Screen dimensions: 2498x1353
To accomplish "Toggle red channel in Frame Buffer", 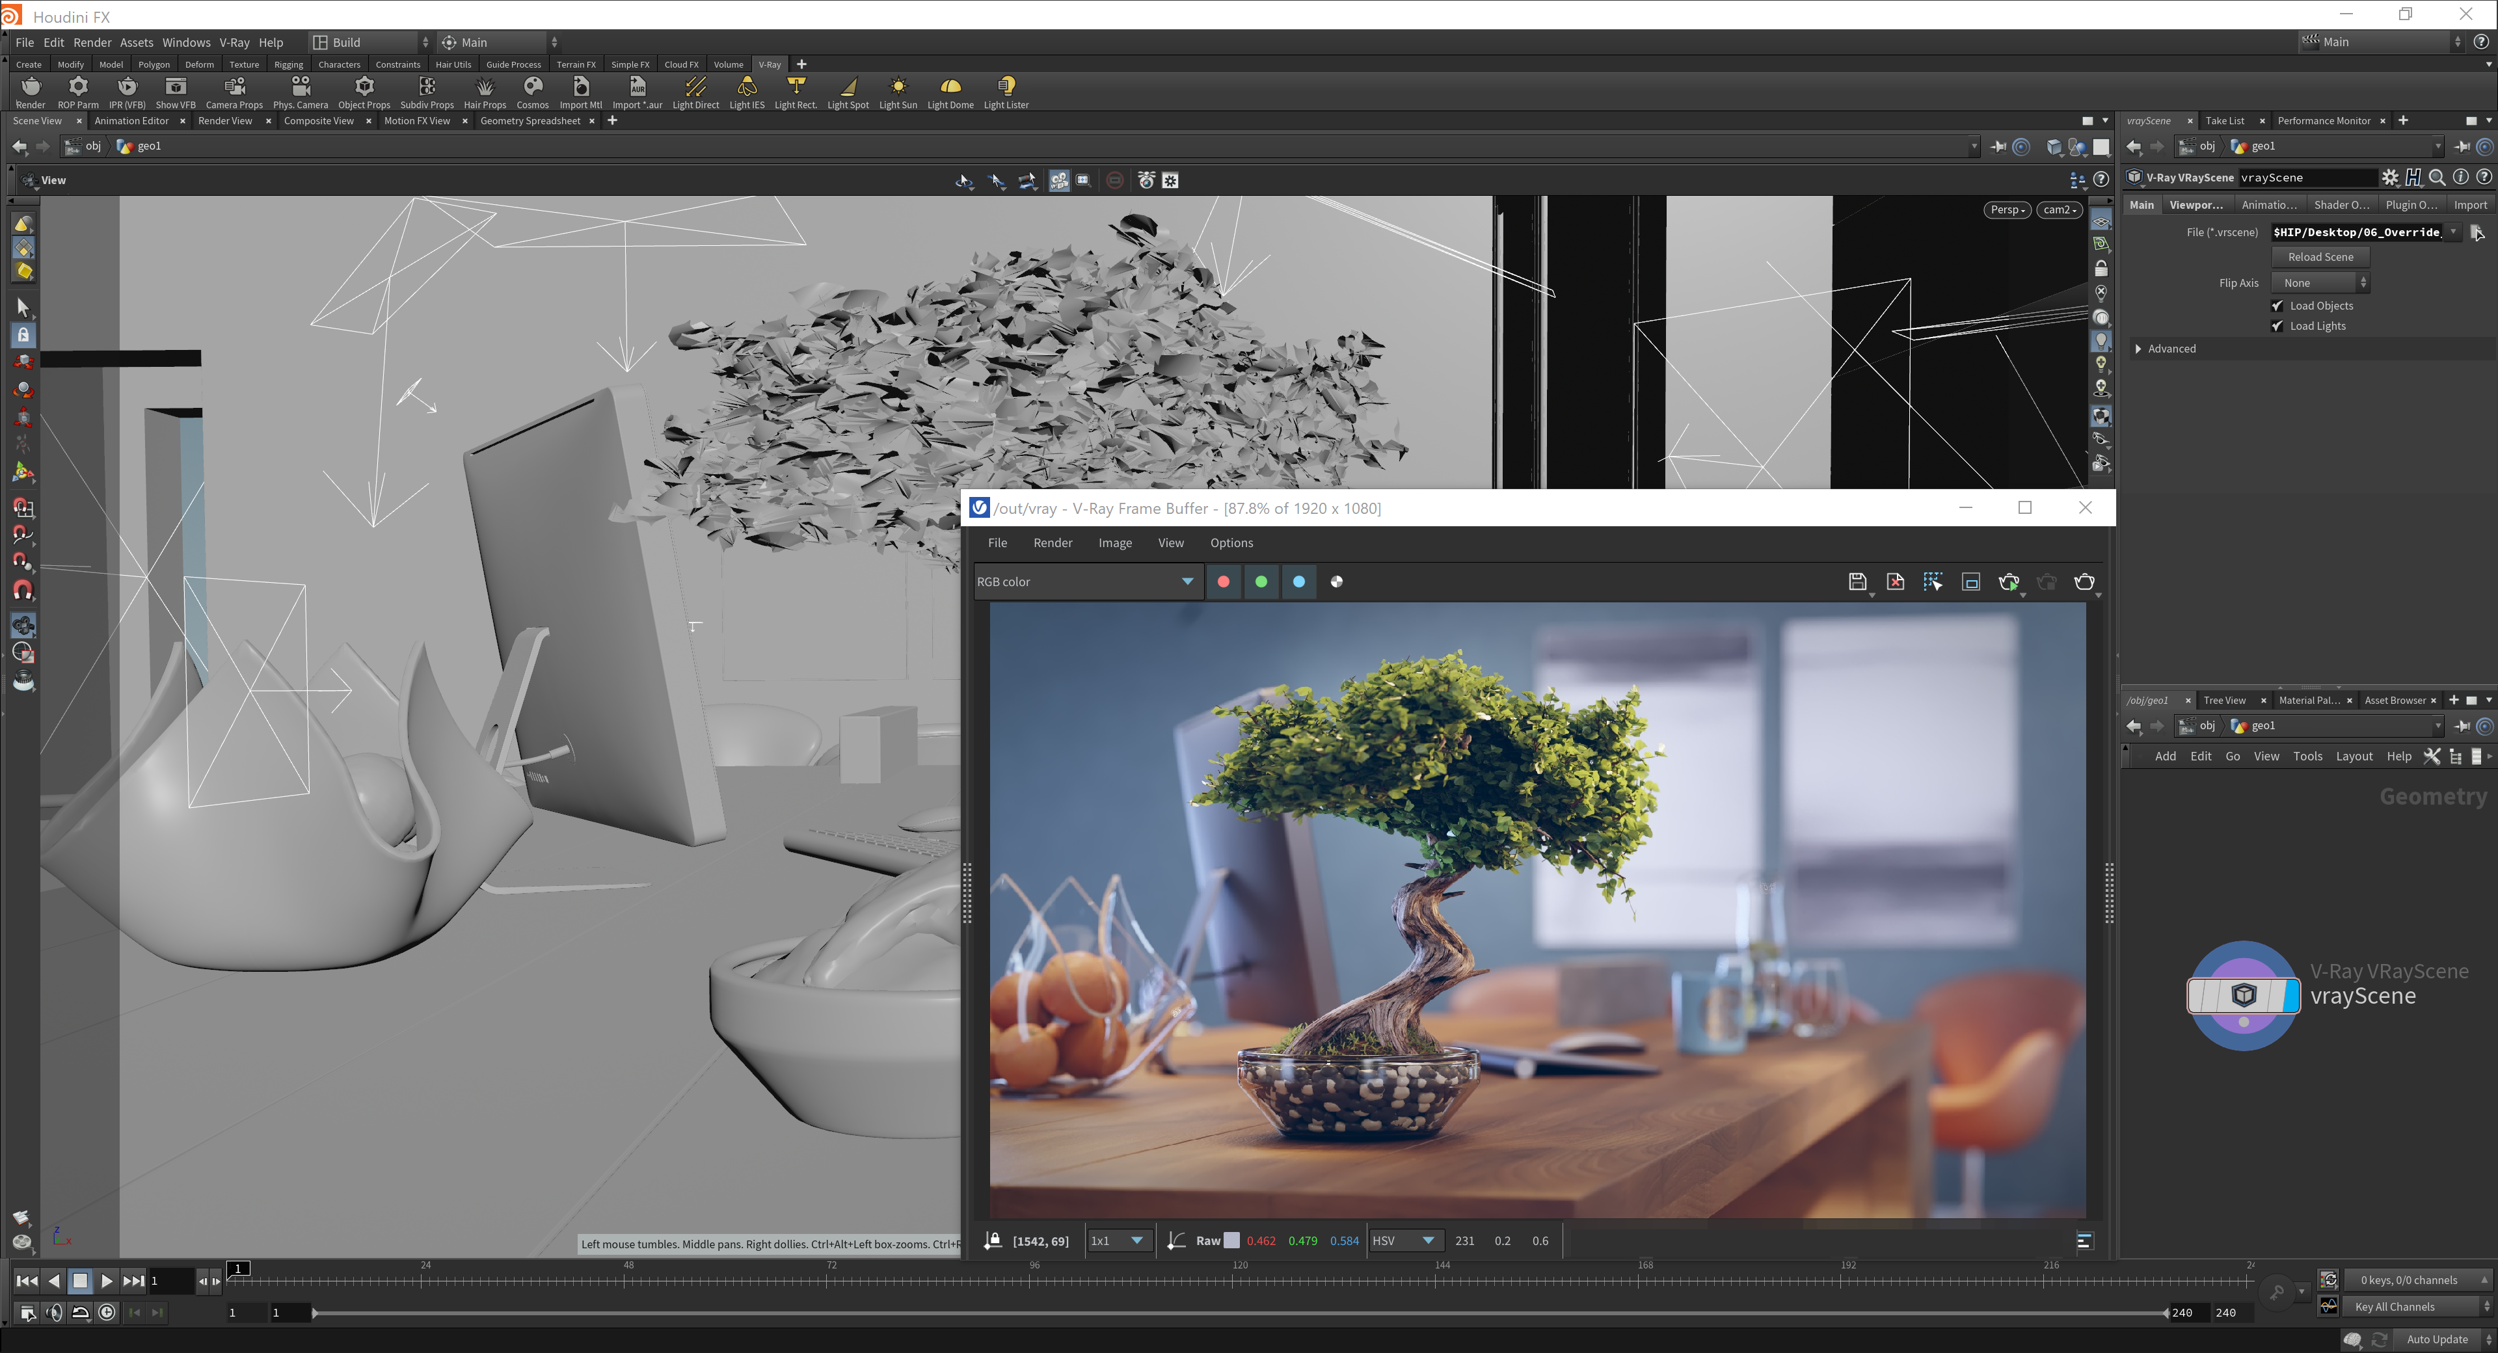I will pos(1224,582).
